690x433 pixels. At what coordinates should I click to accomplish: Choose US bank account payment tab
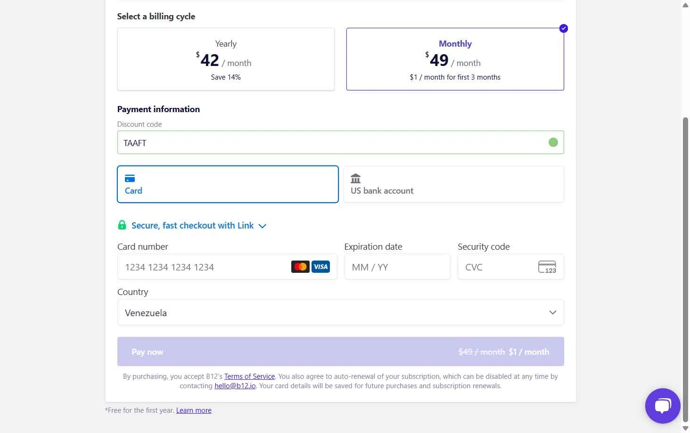tap(453, 184)
